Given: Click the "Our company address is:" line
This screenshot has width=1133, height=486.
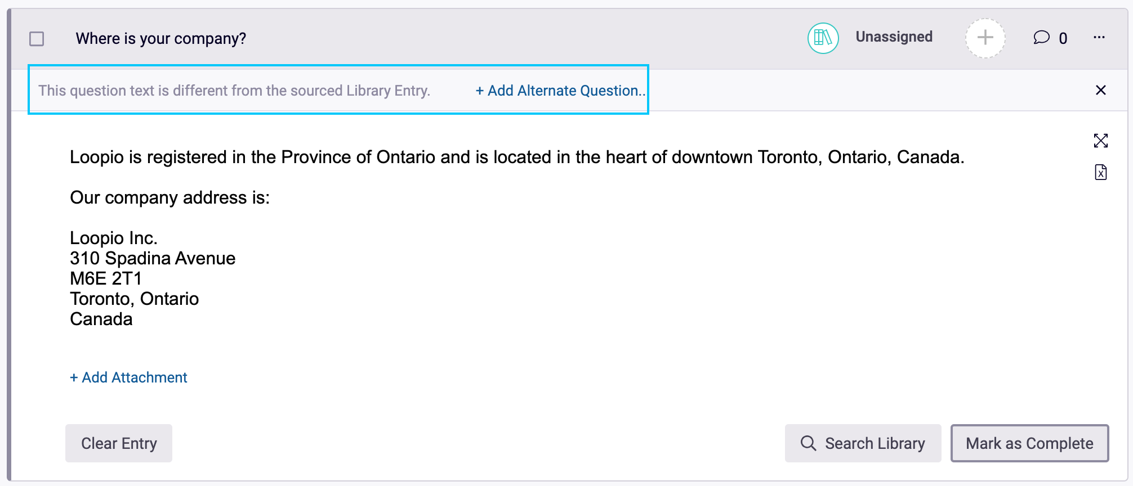Looking at the screenshot, I should pyautogui.click(x=169, y=198).
